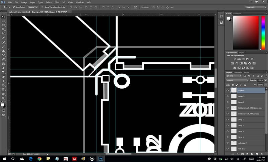Open the Window menu
Screen dimensions: 268x162
(x=80, y=2)
